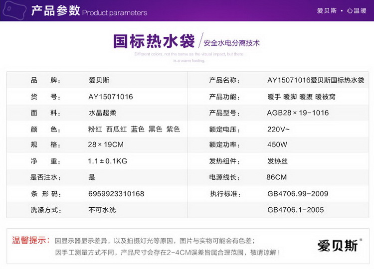Click the cord length value 86CM
The width and height of the screenshot is (374, 275).
(x=277, y=177)
